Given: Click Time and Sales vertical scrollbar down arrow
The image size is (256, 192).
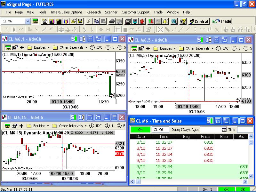Looking at the screenshot, I should pos(251,176).
